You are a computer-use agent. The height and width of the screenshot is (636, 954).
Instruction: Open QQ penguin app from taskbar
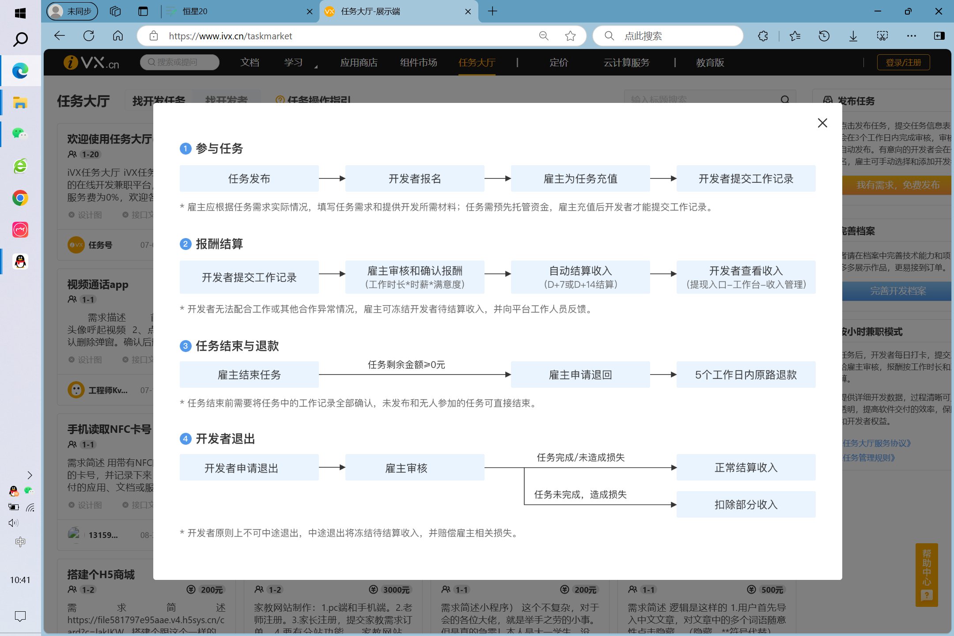tap(20, 261)
